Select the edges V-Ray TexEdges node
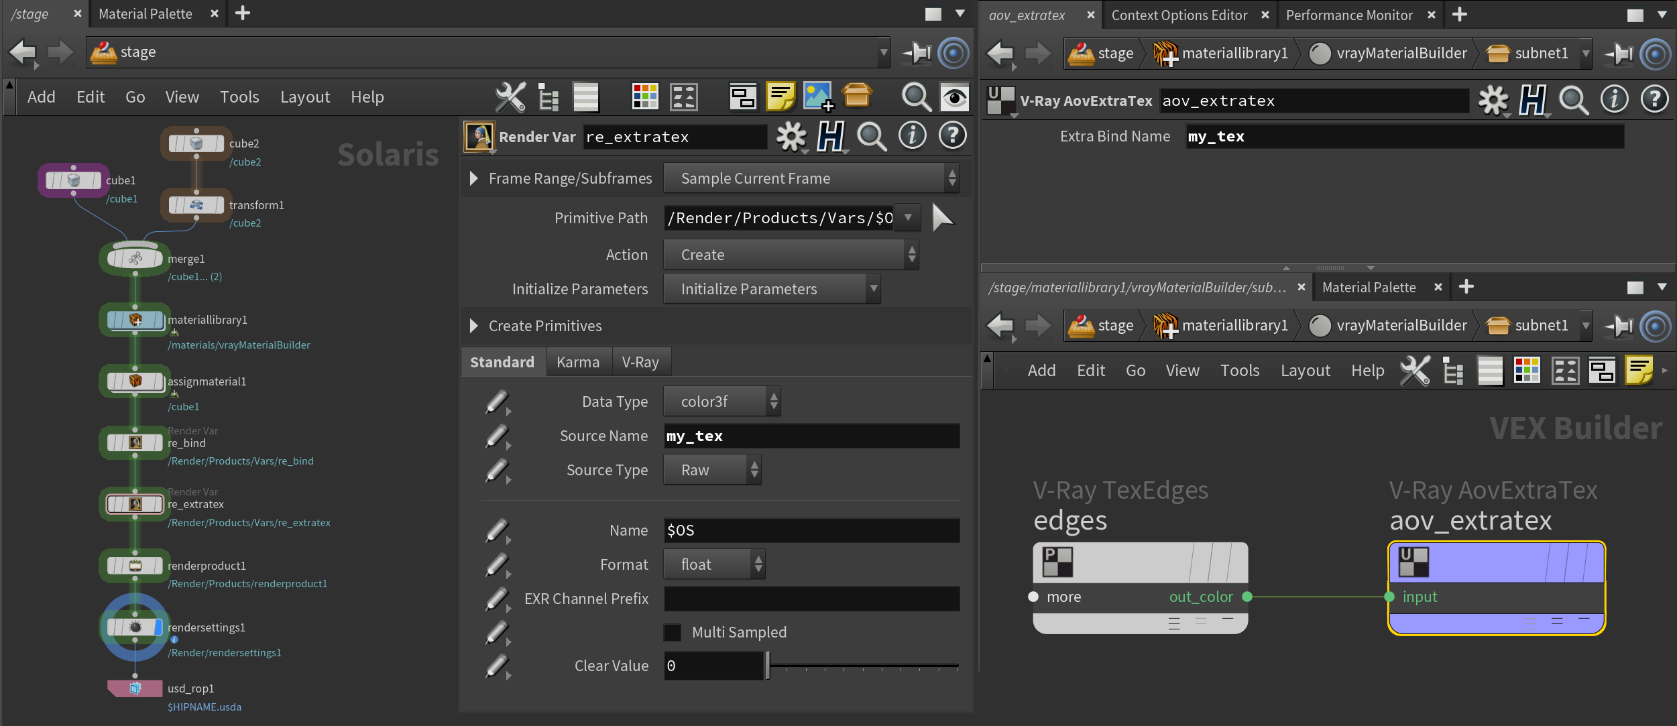Image resolution: width=1677 pixels, height=726 pixels. (1140, 588)
